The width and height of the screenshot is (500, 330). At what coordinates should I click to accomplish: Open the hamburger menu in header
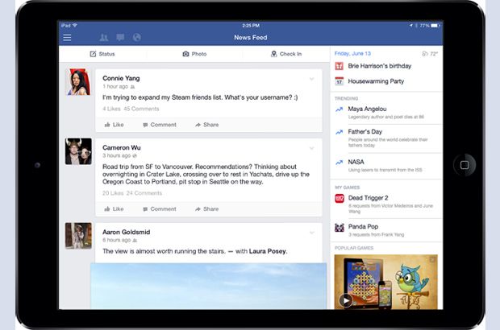point(67,38)
